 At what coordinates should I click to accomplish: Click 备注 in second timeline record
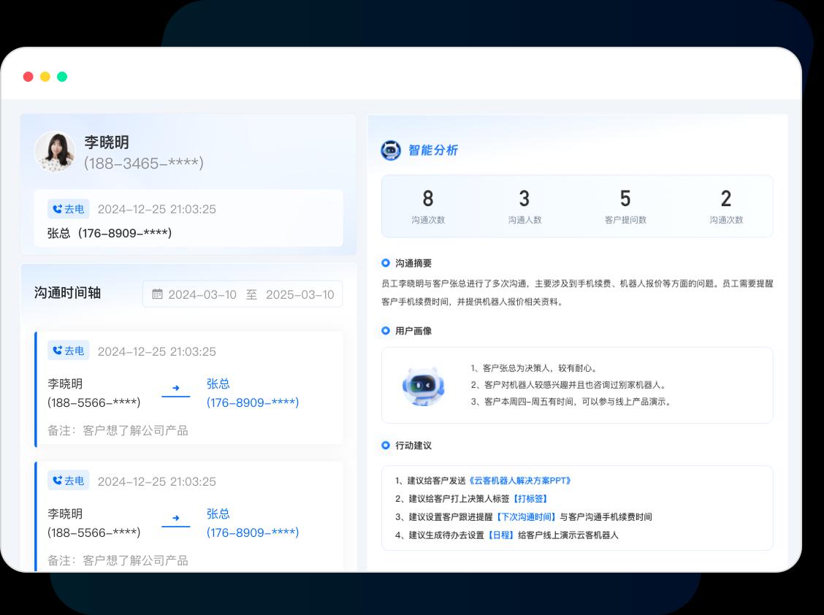pos(118,560)
